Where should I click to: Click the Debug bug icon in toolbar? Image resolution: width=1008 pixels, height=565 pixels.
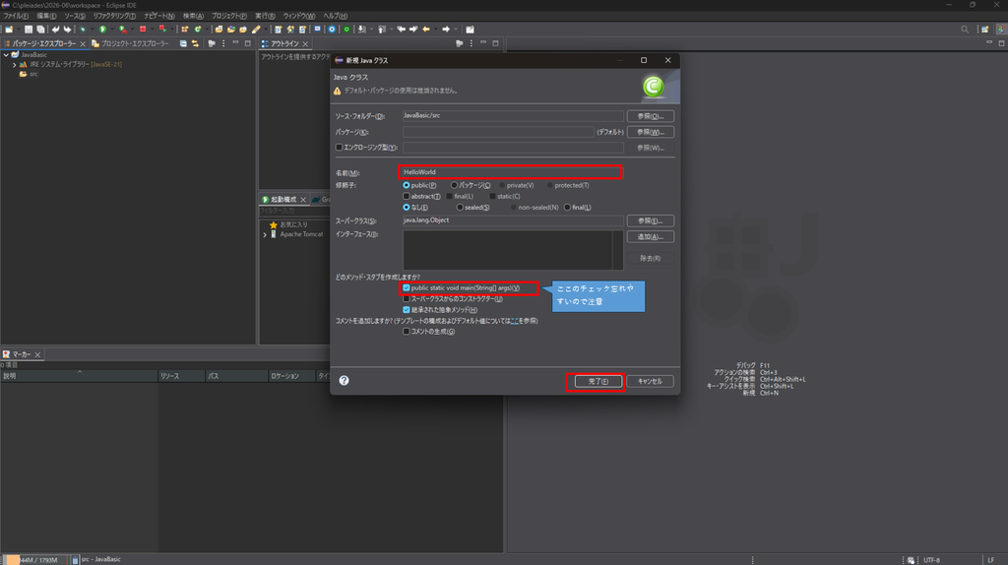click(x=83, y=29)
